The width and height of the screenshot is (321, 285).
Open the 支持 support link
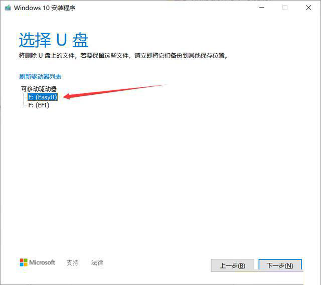(x=72, y=262)
